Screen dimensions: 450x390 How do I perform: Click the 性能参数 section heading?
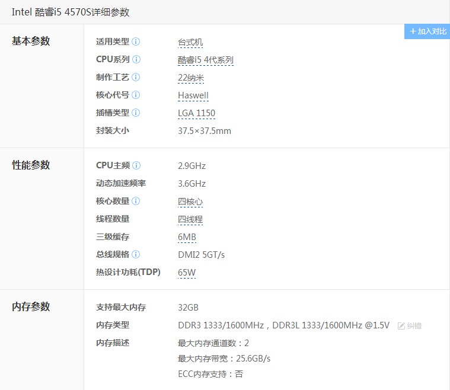31,165
